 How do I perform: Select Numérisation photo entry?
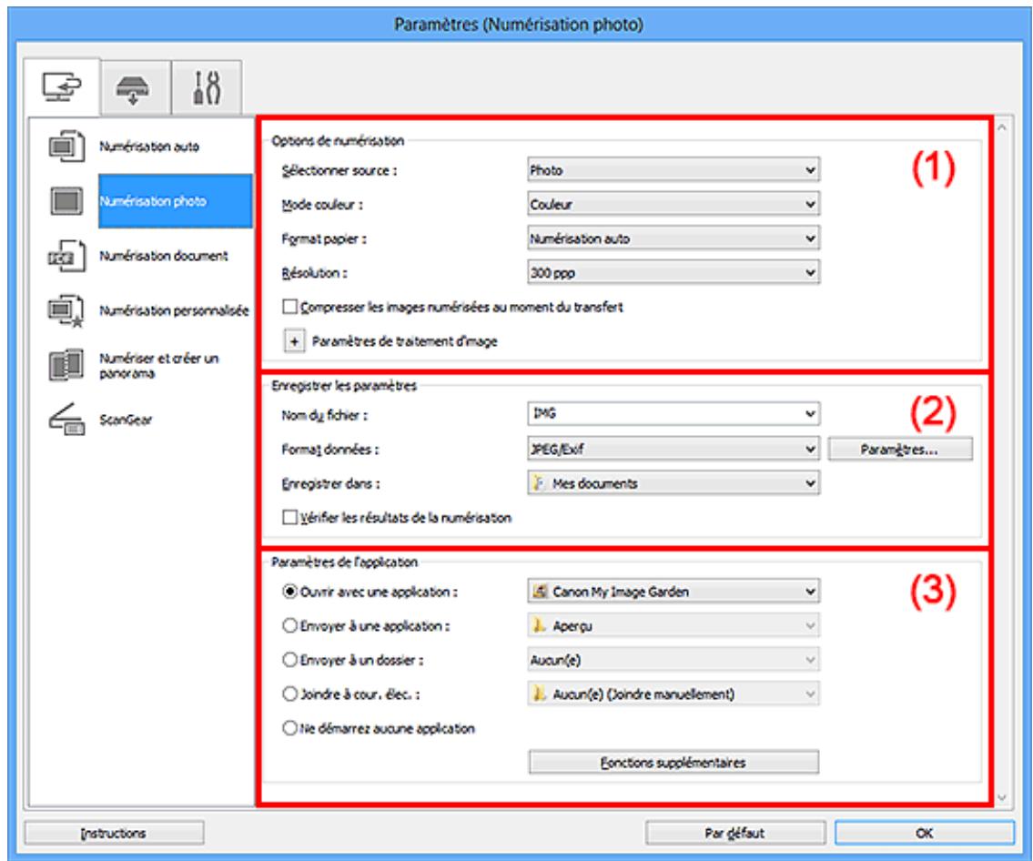[x=176, y=201]
